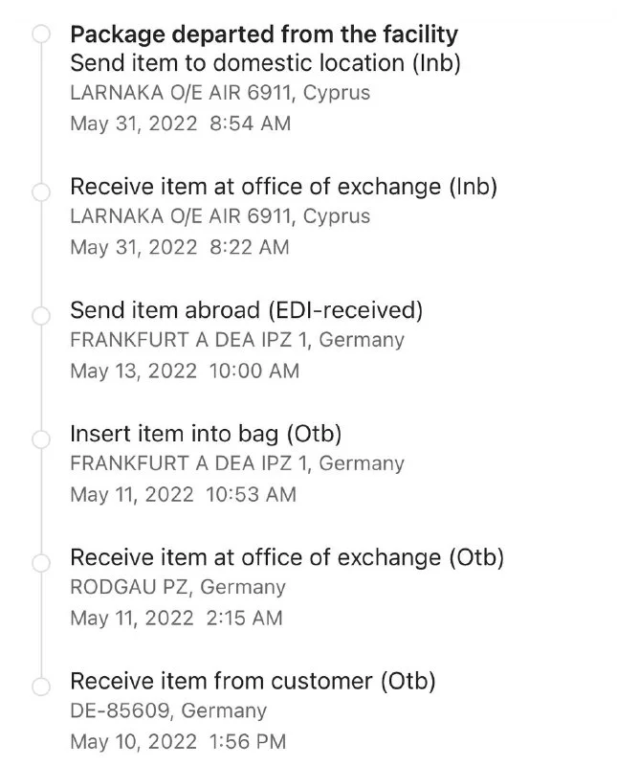Click the 'Receive item at office of exchange (Inb)' title

pos(284,187)
